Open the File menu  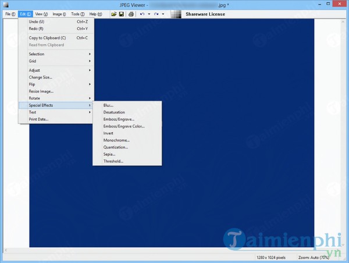10,14
